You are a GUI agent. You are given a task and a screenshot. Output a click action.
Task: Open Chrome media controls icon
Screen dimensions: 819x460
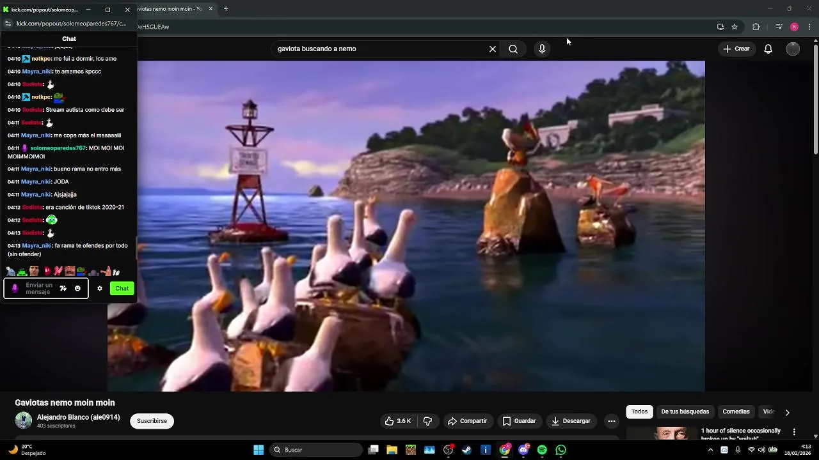pyautogui.click(x=779, y=27)
